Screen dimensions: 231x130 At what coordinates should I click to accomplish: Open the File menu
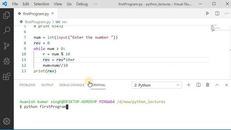15,4
